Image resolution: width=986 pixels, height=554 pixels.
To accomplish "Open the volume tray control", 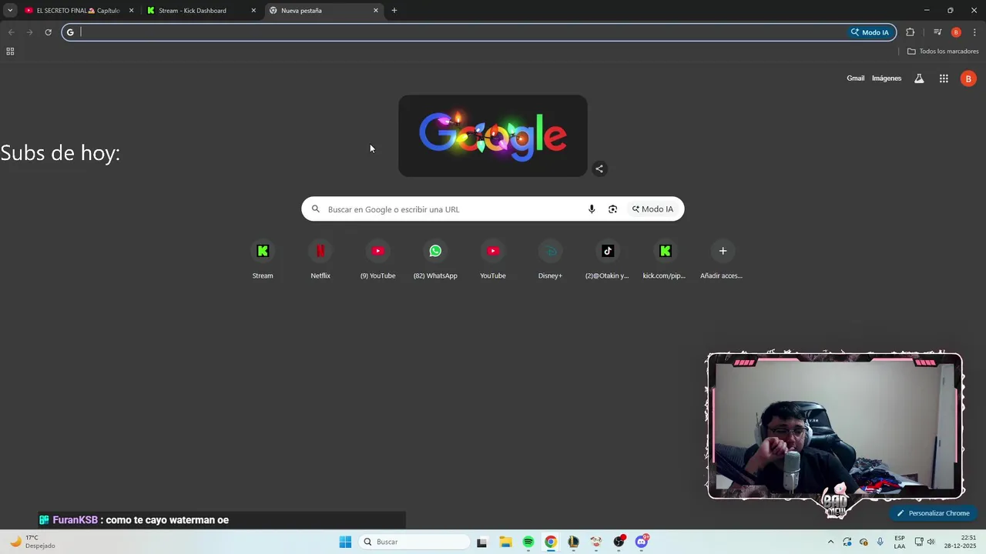I will pos(931,542).
